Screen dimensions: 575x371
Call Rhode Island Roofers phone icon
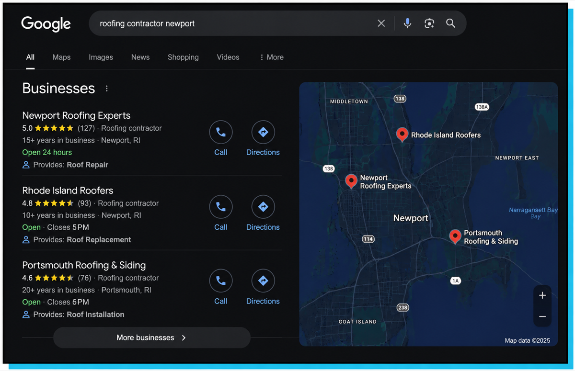221,207
